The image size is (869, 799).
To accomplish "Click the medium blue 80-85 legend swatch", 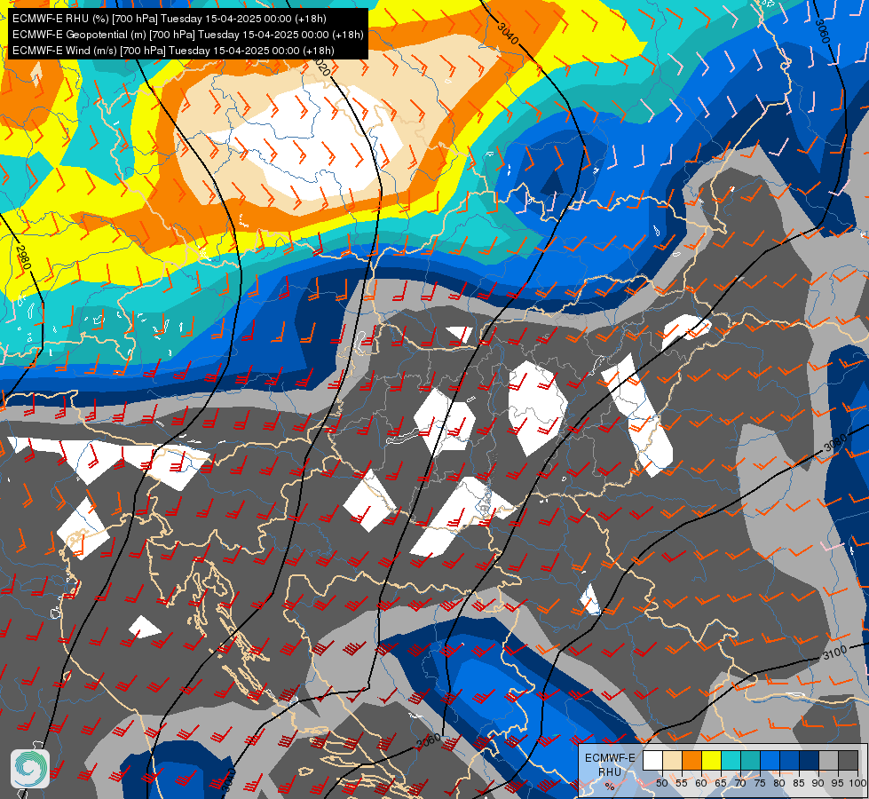I will point(790,760).
